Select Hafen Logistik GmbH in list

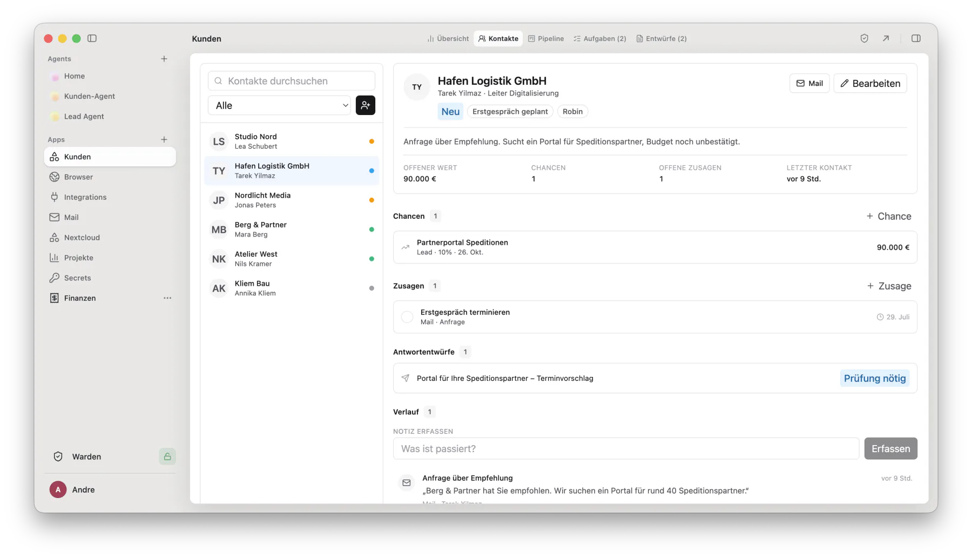(292, 171)
